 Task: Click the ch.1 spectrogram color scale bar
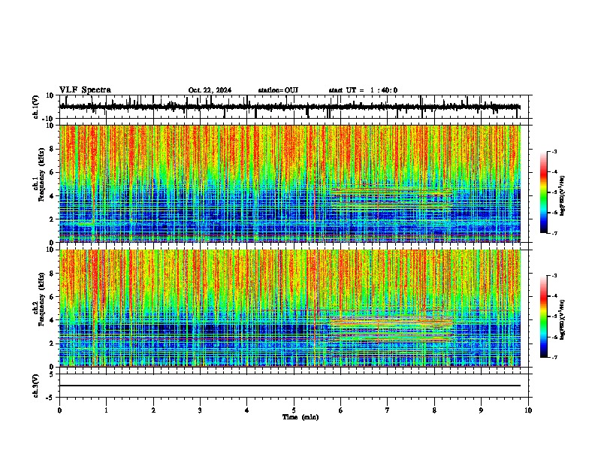pos(543,192)
